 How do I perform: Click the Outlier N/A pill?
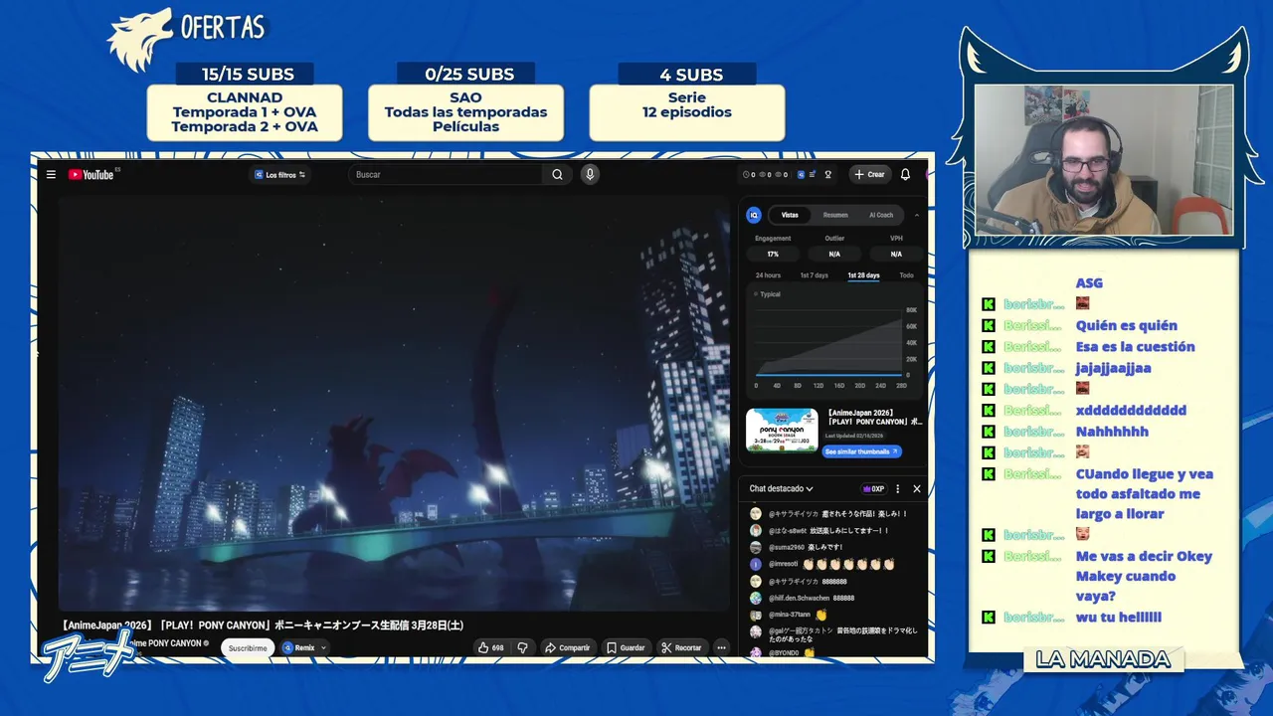(834, 254)
